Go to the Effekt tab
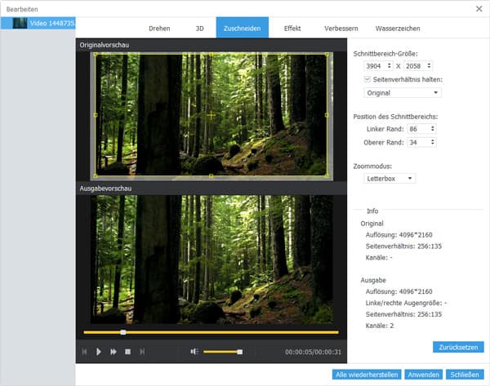The image size is (490, 386). tap(292, 29)
